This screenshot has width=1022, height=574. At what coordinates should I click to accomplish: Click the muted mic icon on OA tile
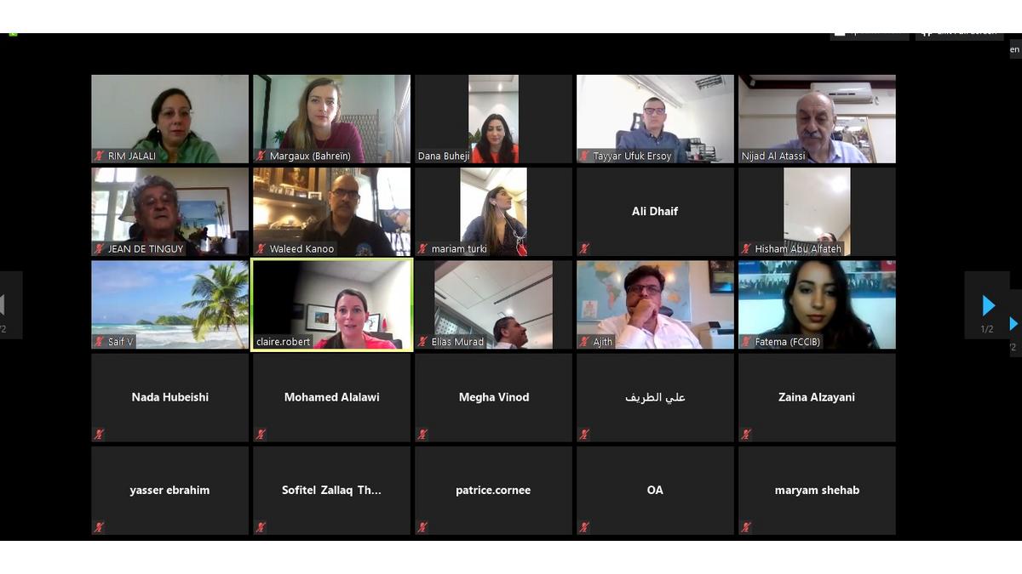pos(584,527)
